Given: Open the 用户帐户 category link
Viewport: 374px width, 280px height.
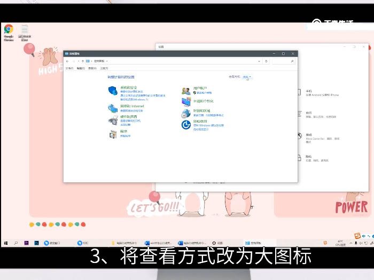Looking at the screenshot, I should point(200,88).
